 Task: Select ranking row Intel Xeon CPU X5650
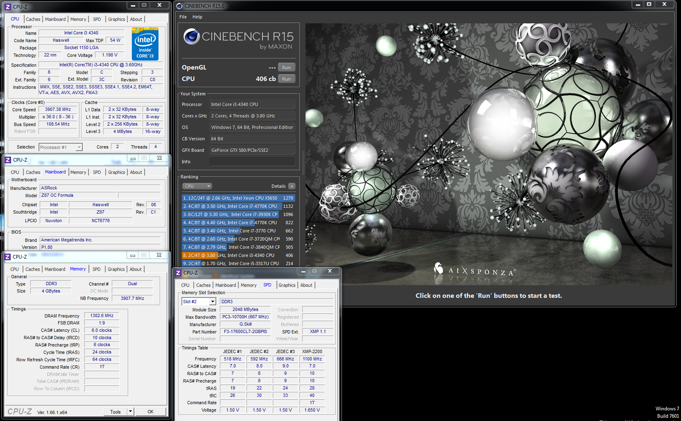[238, 198]
